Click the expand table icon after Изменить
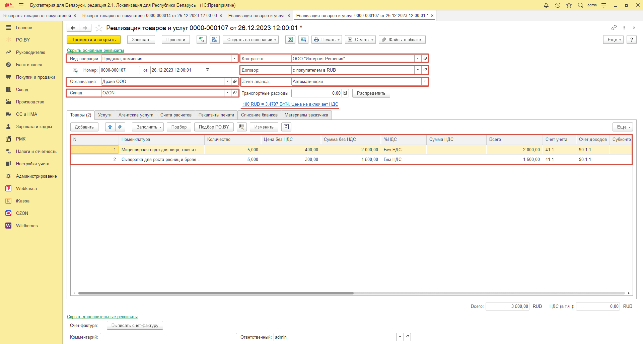643x344 pixels. [x=286, y=127]
